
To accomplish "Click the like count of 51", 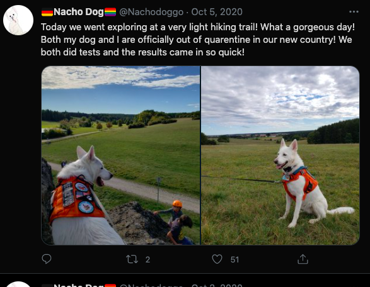I will click(234, 259).
